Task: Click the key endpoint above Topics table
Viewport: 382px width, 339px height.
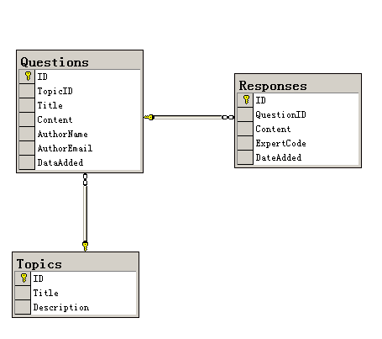Action: click(x=85, y=246)
